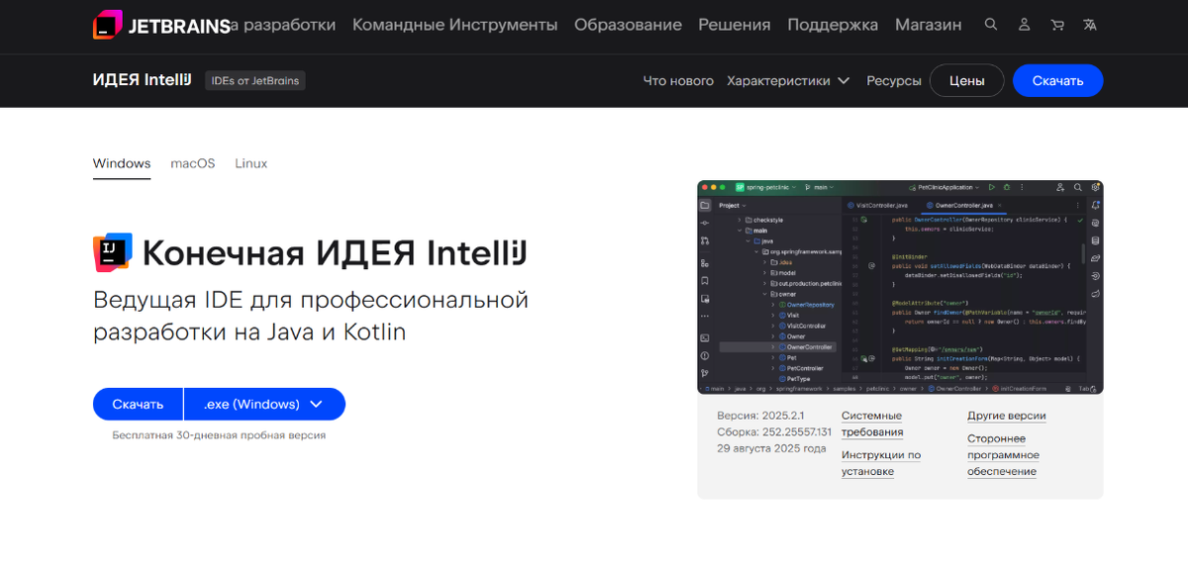Open Стороннее программное обеспечение link
The height and width of the screenshot is (568, 1188).
pos(1003,455)
